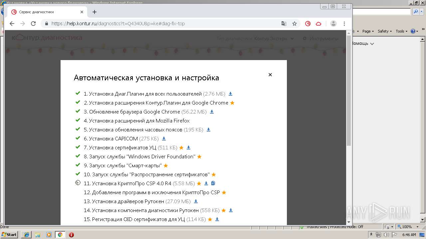Close the Автоматическая установка dialog

[x=270, y=75]
